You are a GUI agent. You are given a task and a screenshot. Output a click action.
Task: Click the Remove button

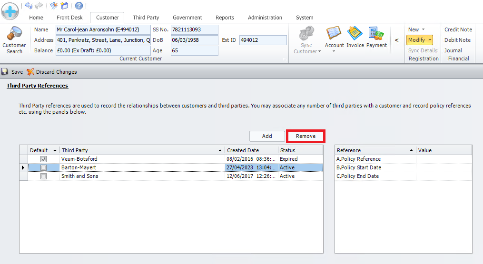(306, 136)
